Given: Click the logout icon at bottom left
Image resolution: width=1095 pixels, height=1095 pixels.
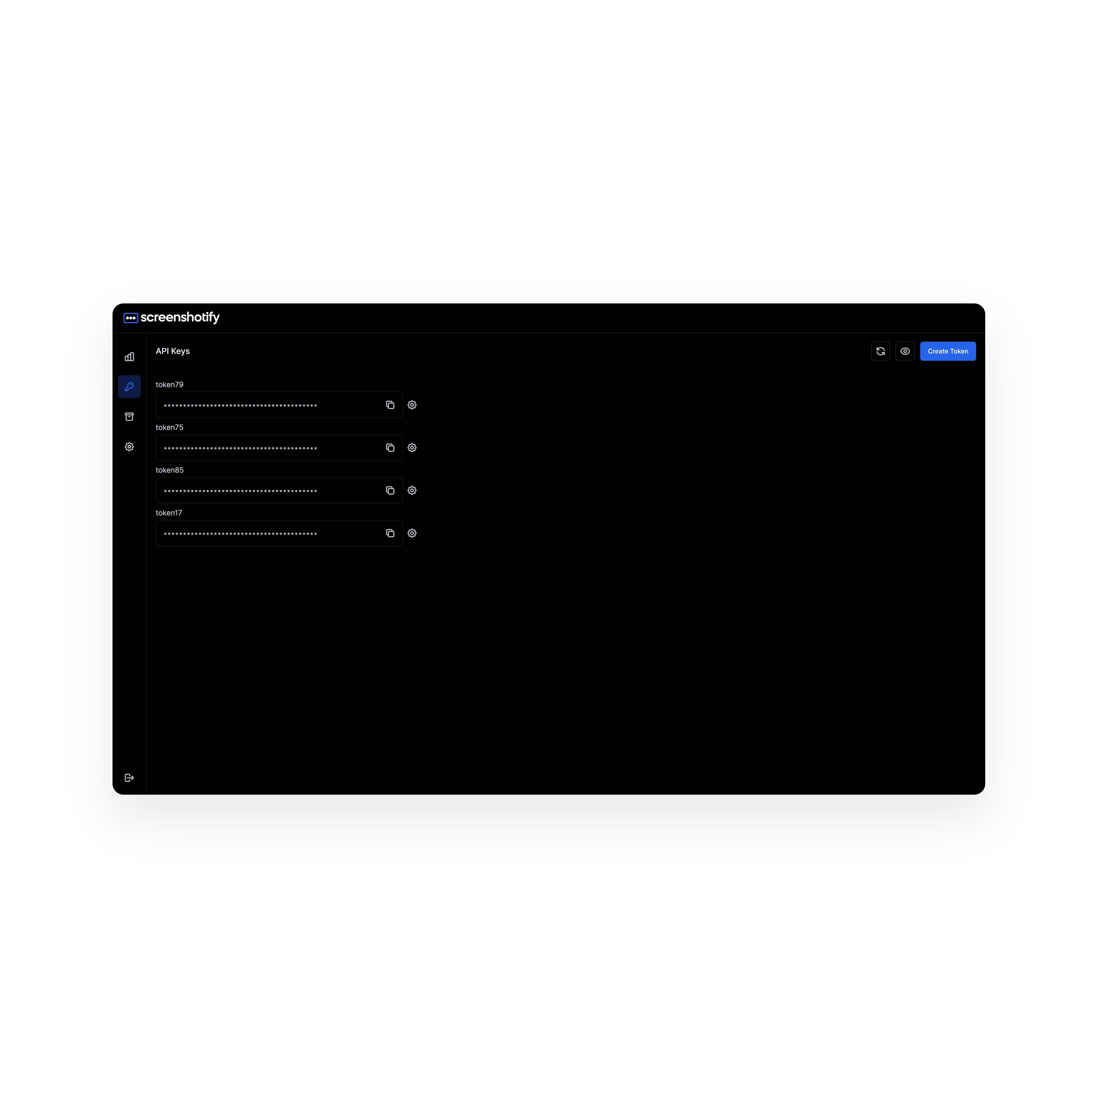Looking at the screenshot, I should [129, 777].
